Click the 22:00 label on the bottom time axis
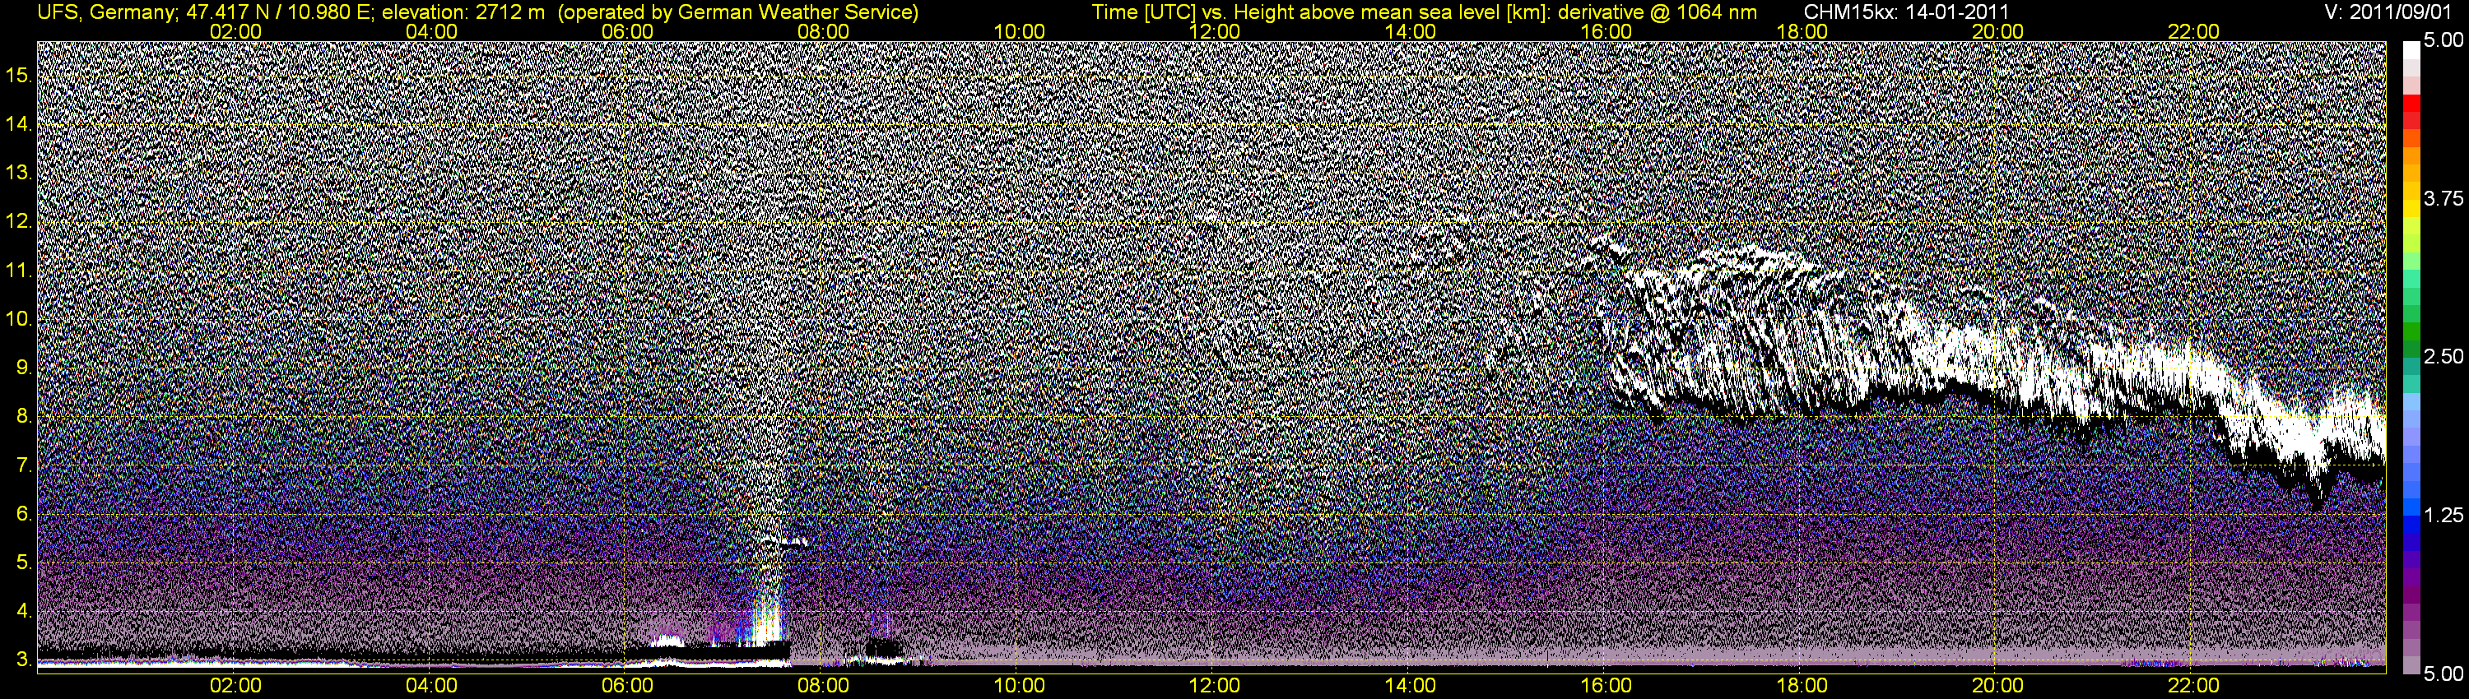Screen dimensions: 2469x699 pyautogui.click(x=2193, y=686)
